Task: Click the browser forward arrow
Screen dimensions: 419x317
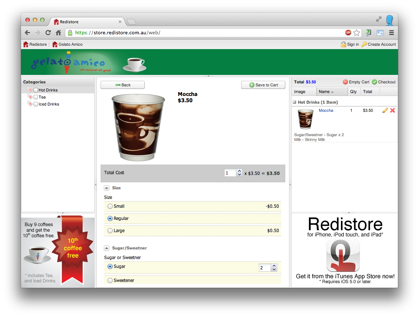Action: point(38,33)
